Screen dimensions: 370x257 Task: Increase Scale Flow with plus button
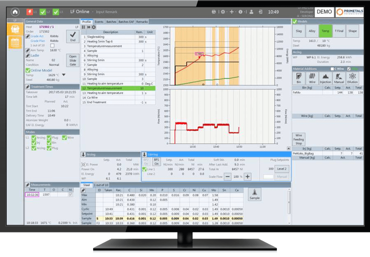[x=248, y=177]
